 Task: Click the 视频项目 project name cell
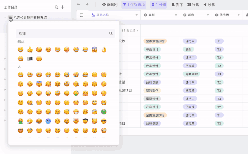(x=125, y=91)
